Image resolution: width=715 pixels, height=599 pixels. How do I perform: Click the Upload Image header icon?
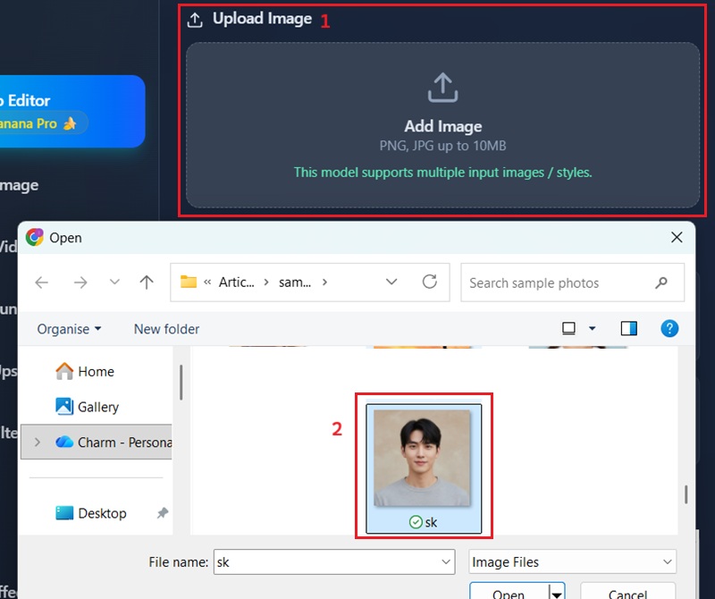tap(195, 20)
